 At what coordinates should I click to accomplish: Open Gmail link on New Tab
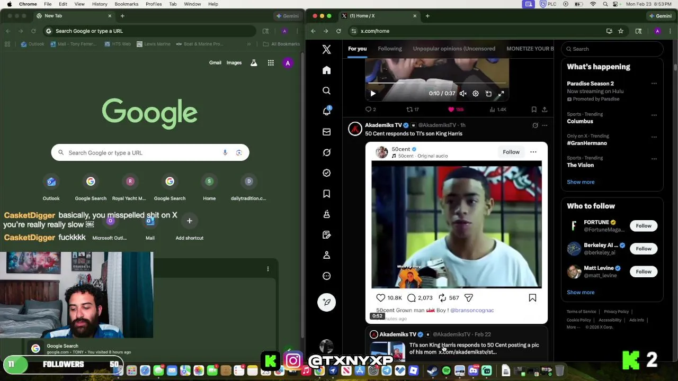coord(215,63)
